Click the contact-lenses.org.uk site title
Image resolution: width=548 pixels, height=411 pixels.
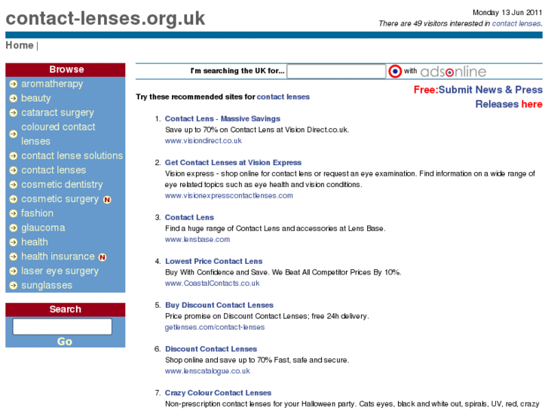tap(106, 18)
